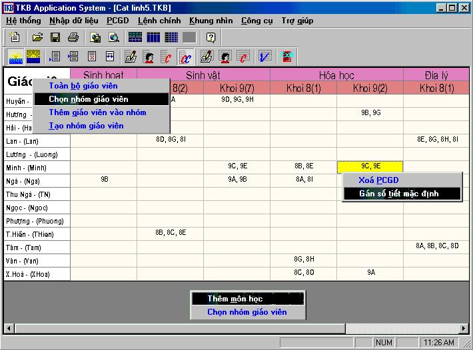Save using the floppy disk icon
Viewport: 473px width, 350px height.
point(55,37)
